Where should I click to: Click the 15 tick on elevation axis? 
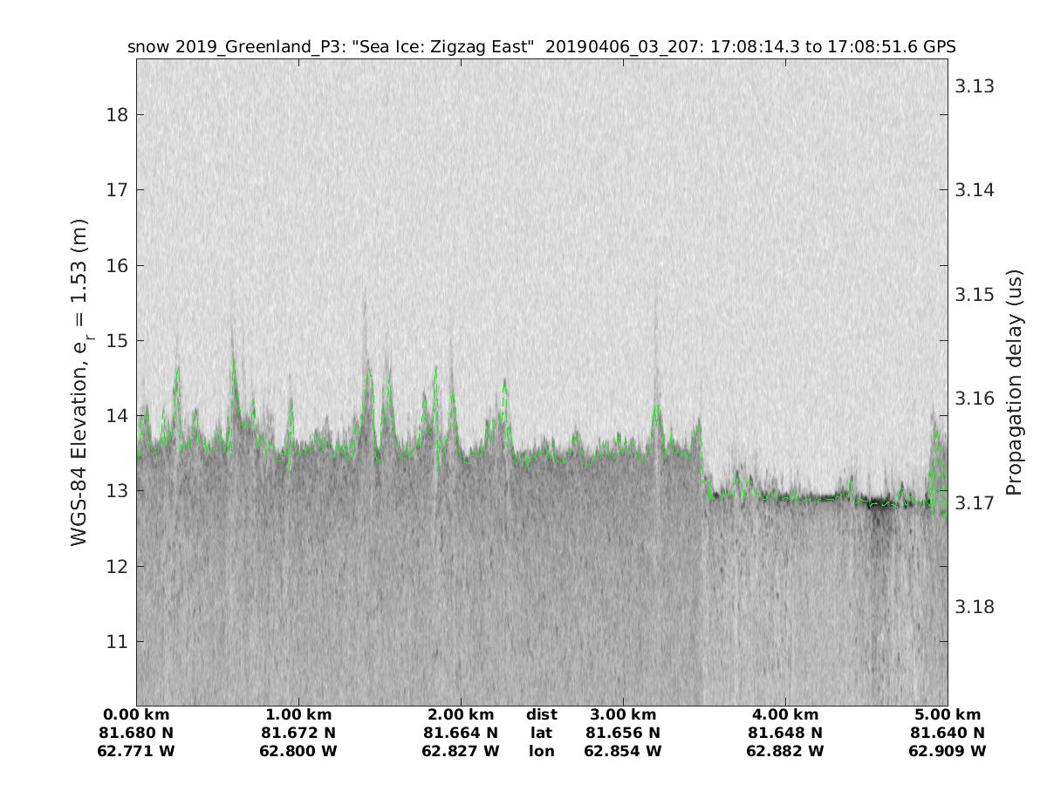[117, 340]
